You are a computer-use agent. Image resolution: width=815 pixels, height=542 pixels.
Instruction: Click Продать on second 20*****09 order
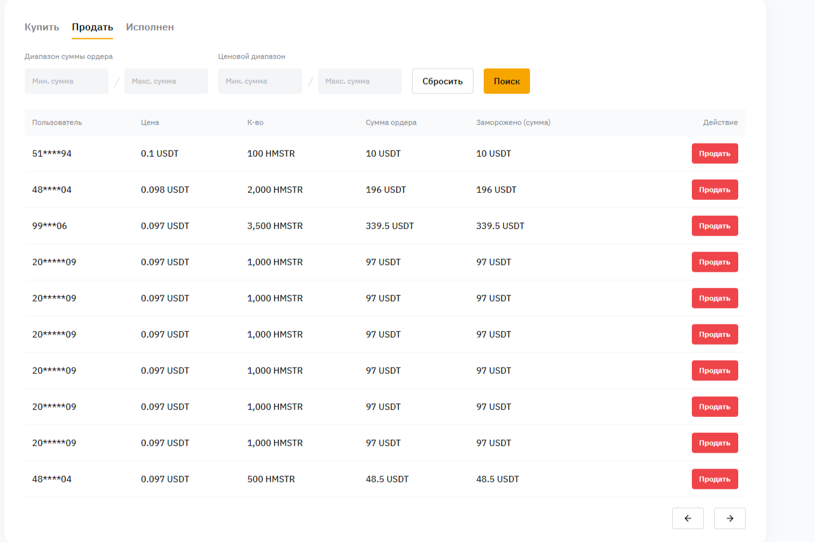[715, 298]
